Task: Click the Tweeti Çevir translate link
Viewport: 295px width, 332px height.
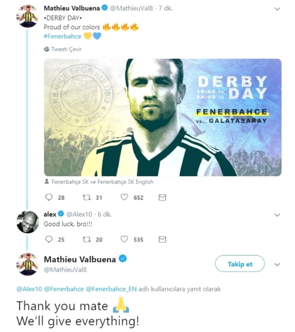Action: [x=65, y=48]
